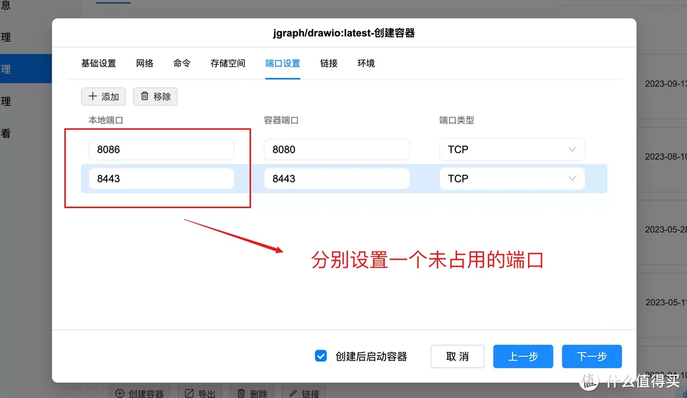Proceed with the 下一步 button
The height and width of the screenshot is (398, 687).
pos(592,357)
